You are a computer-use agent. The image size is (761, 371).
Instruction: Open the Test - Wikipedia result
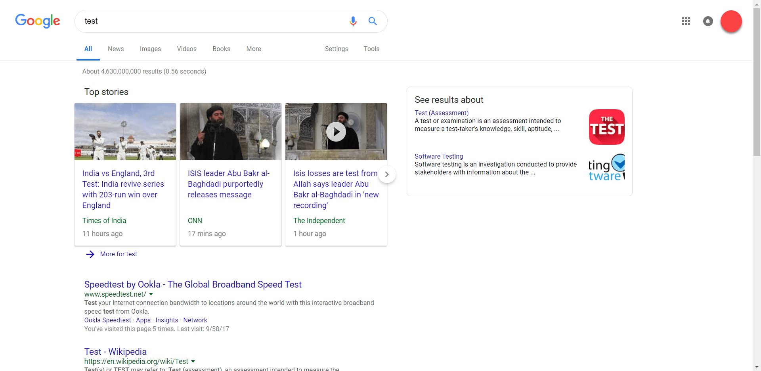point(115,352)
